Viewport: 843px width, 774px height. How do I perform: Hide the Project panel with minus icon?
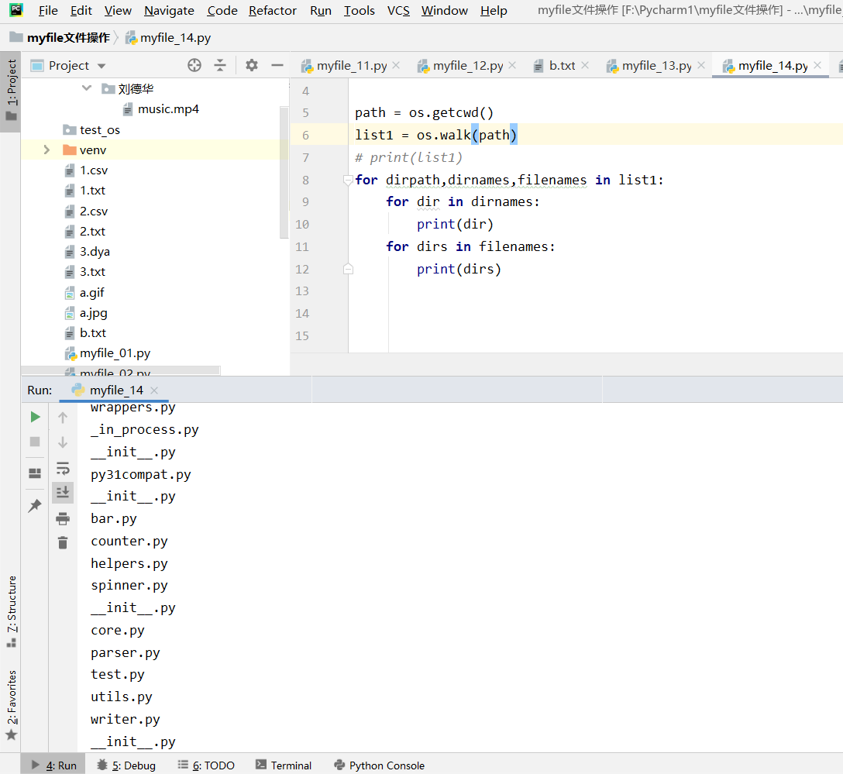coord(277,66)
